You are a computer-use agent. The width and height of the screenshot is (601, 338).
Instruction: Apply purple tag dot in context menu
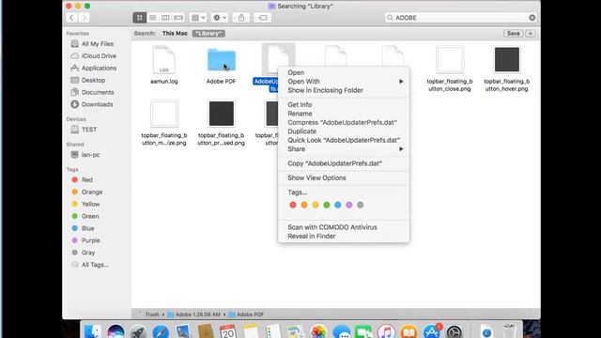(348, 205)
